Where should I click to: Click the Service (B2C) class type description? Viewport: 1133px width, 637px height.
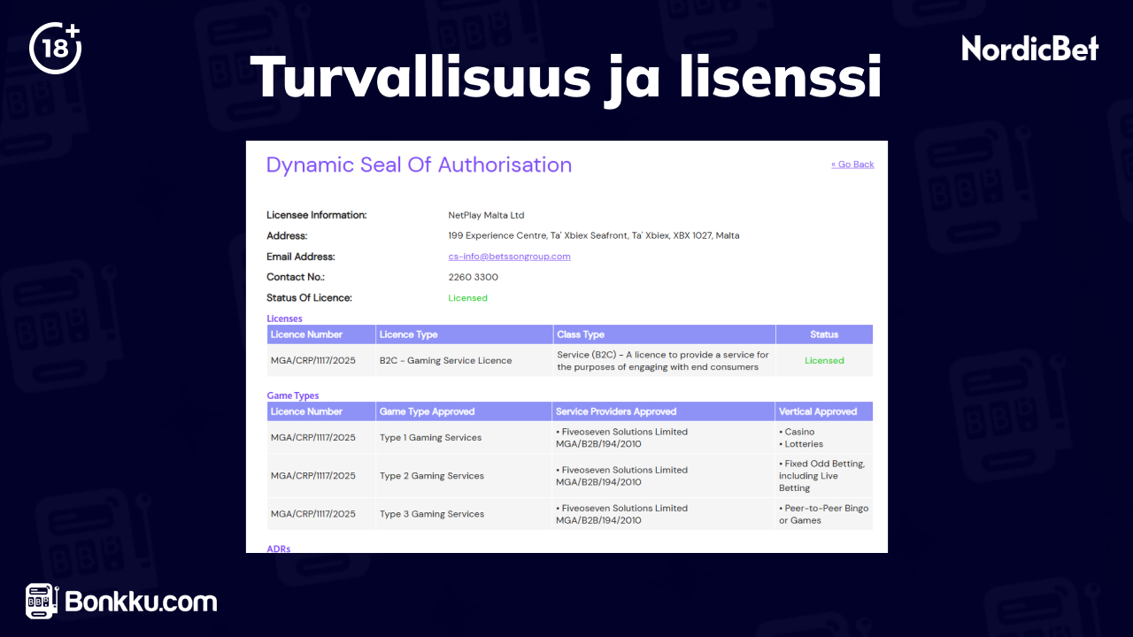pos(663,361)
